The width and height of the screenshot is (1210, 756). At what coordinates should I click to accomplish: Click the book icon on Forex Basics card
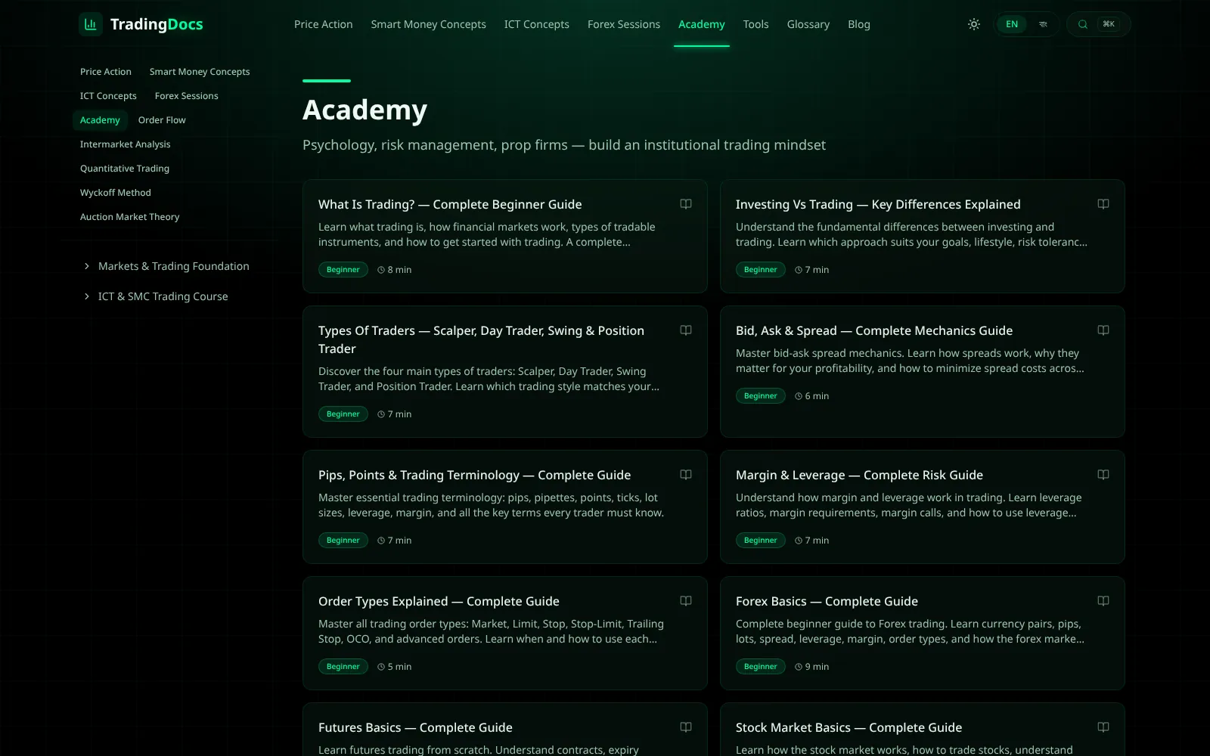tap(1103, 601)
